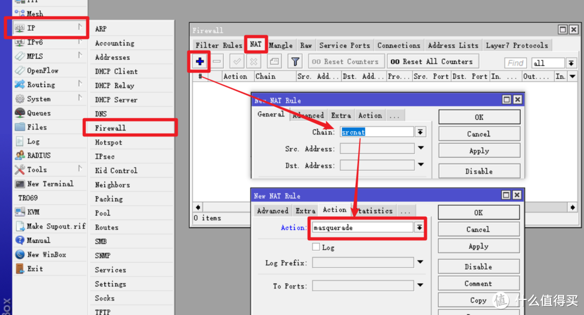This screenshot has width=584, height=315.
Task: Click the horizontal scrollbar right arrow
Action: point(573,207)
